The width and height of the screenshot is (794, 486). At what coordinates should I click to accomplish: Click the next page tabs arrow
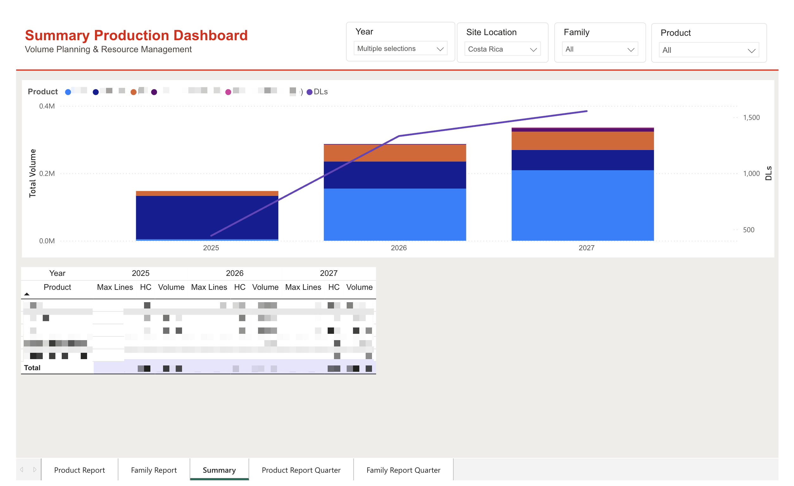35,470
